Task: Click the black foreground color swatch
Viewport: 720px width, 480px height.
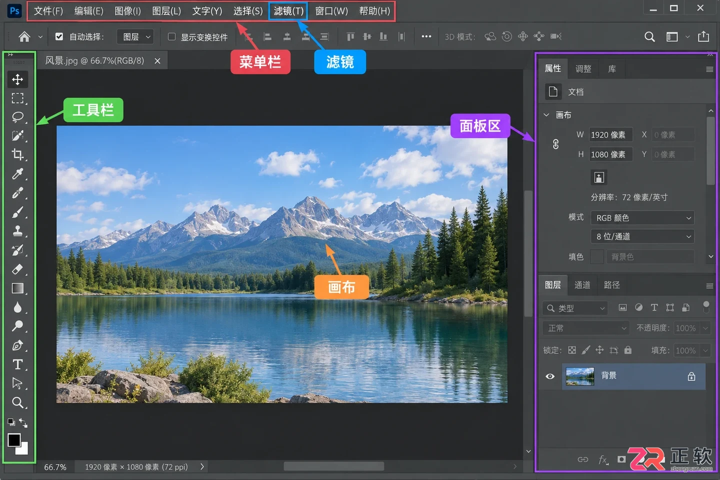Action: (x=13, y=439)
